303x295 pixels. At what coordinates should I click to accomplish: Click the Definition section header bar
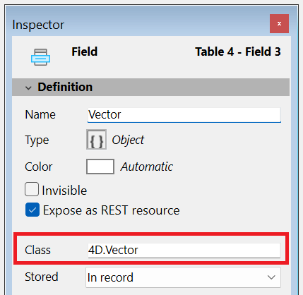coord(150,87)
